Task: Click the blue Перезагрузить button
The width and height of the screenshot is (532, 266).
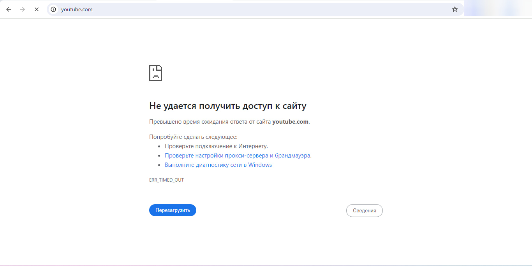Action: coord(173,210)
